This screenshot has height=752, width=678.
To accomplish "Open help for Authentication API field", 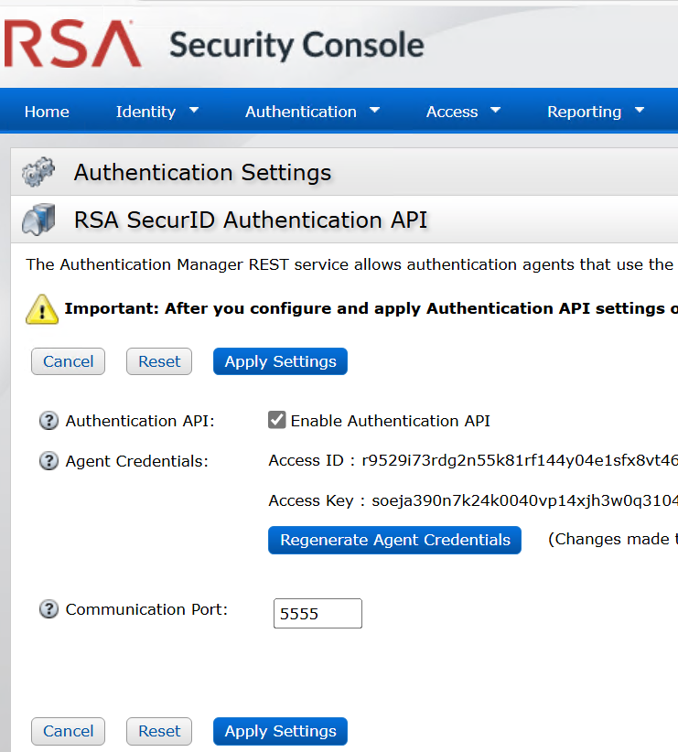I will pos(48,421).
